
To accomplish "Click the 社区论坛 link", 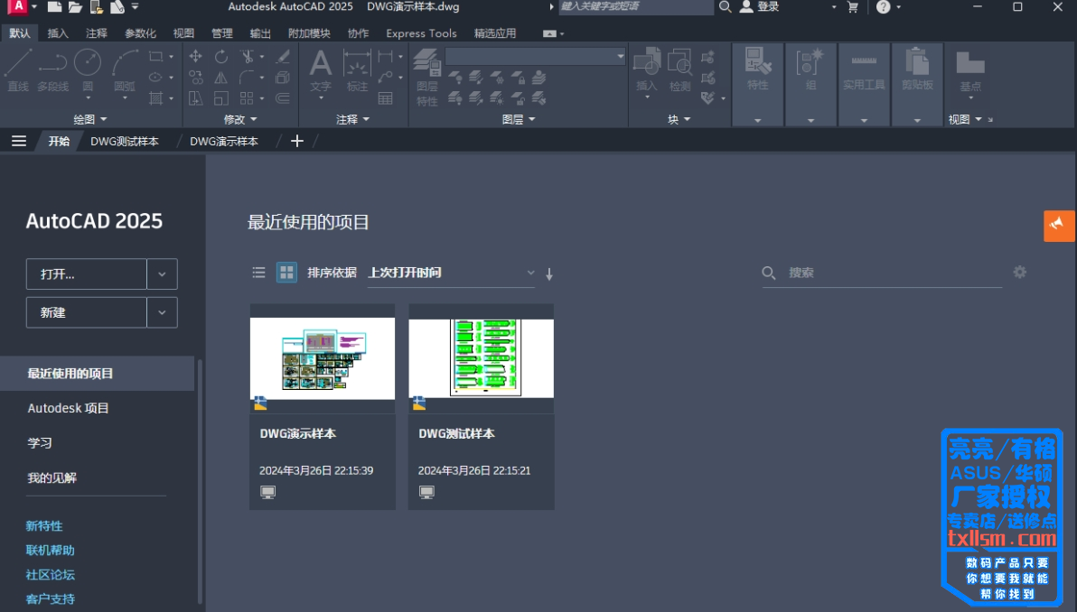I will point(50,574).
